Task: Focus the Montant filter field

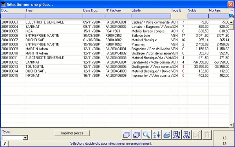Action: (219, 16)
